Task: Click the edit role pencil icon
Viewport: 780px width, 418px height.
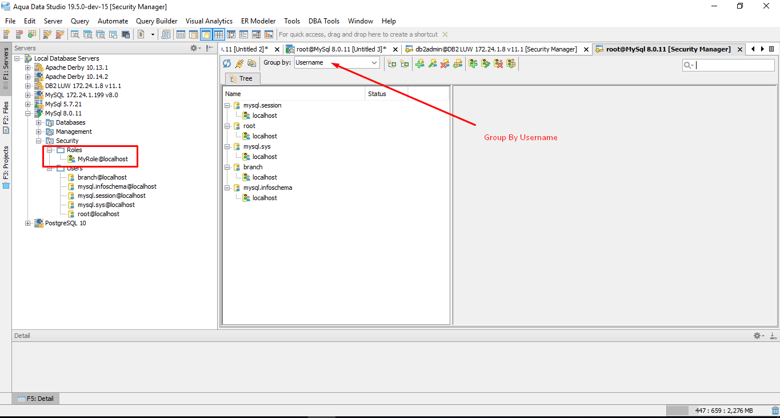Action: (486, 63)
